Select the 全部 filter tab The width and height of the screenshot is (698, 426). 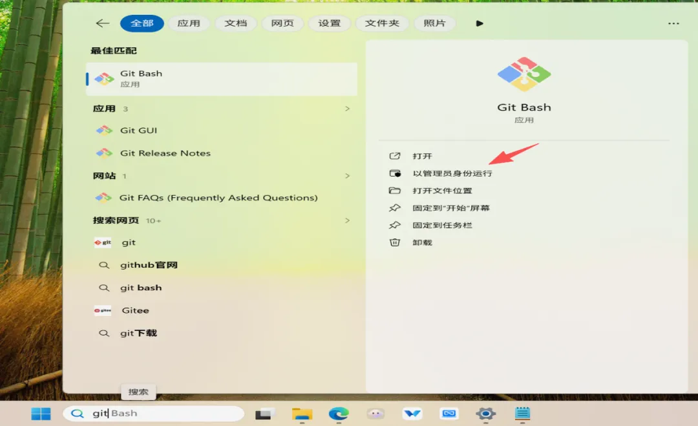142,23
